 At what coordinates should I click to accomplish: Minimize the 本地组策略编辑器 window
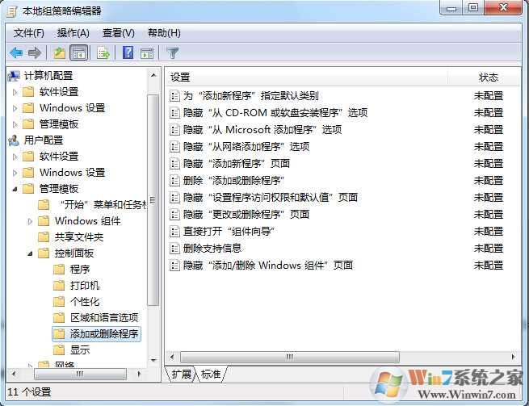(451, 8)
